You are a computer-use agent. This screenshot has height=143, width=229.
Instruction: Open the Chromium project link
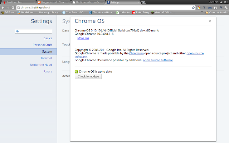coord(136,53)
